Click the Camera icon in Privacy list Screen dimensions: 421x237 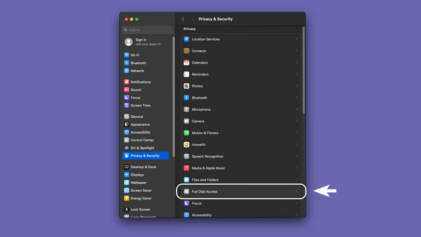coord(187,121)
